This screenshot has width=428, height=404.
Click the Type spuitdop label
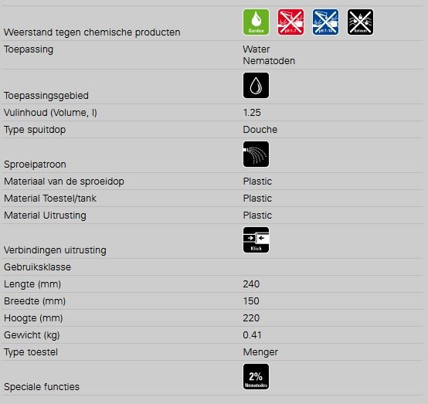(35, 130)
